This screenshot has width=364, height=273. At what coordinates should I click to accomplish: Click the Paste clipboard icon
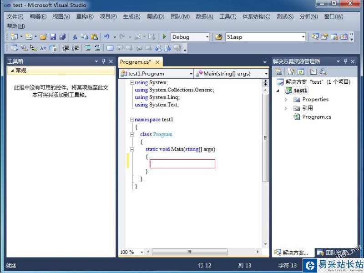(94, 37)
